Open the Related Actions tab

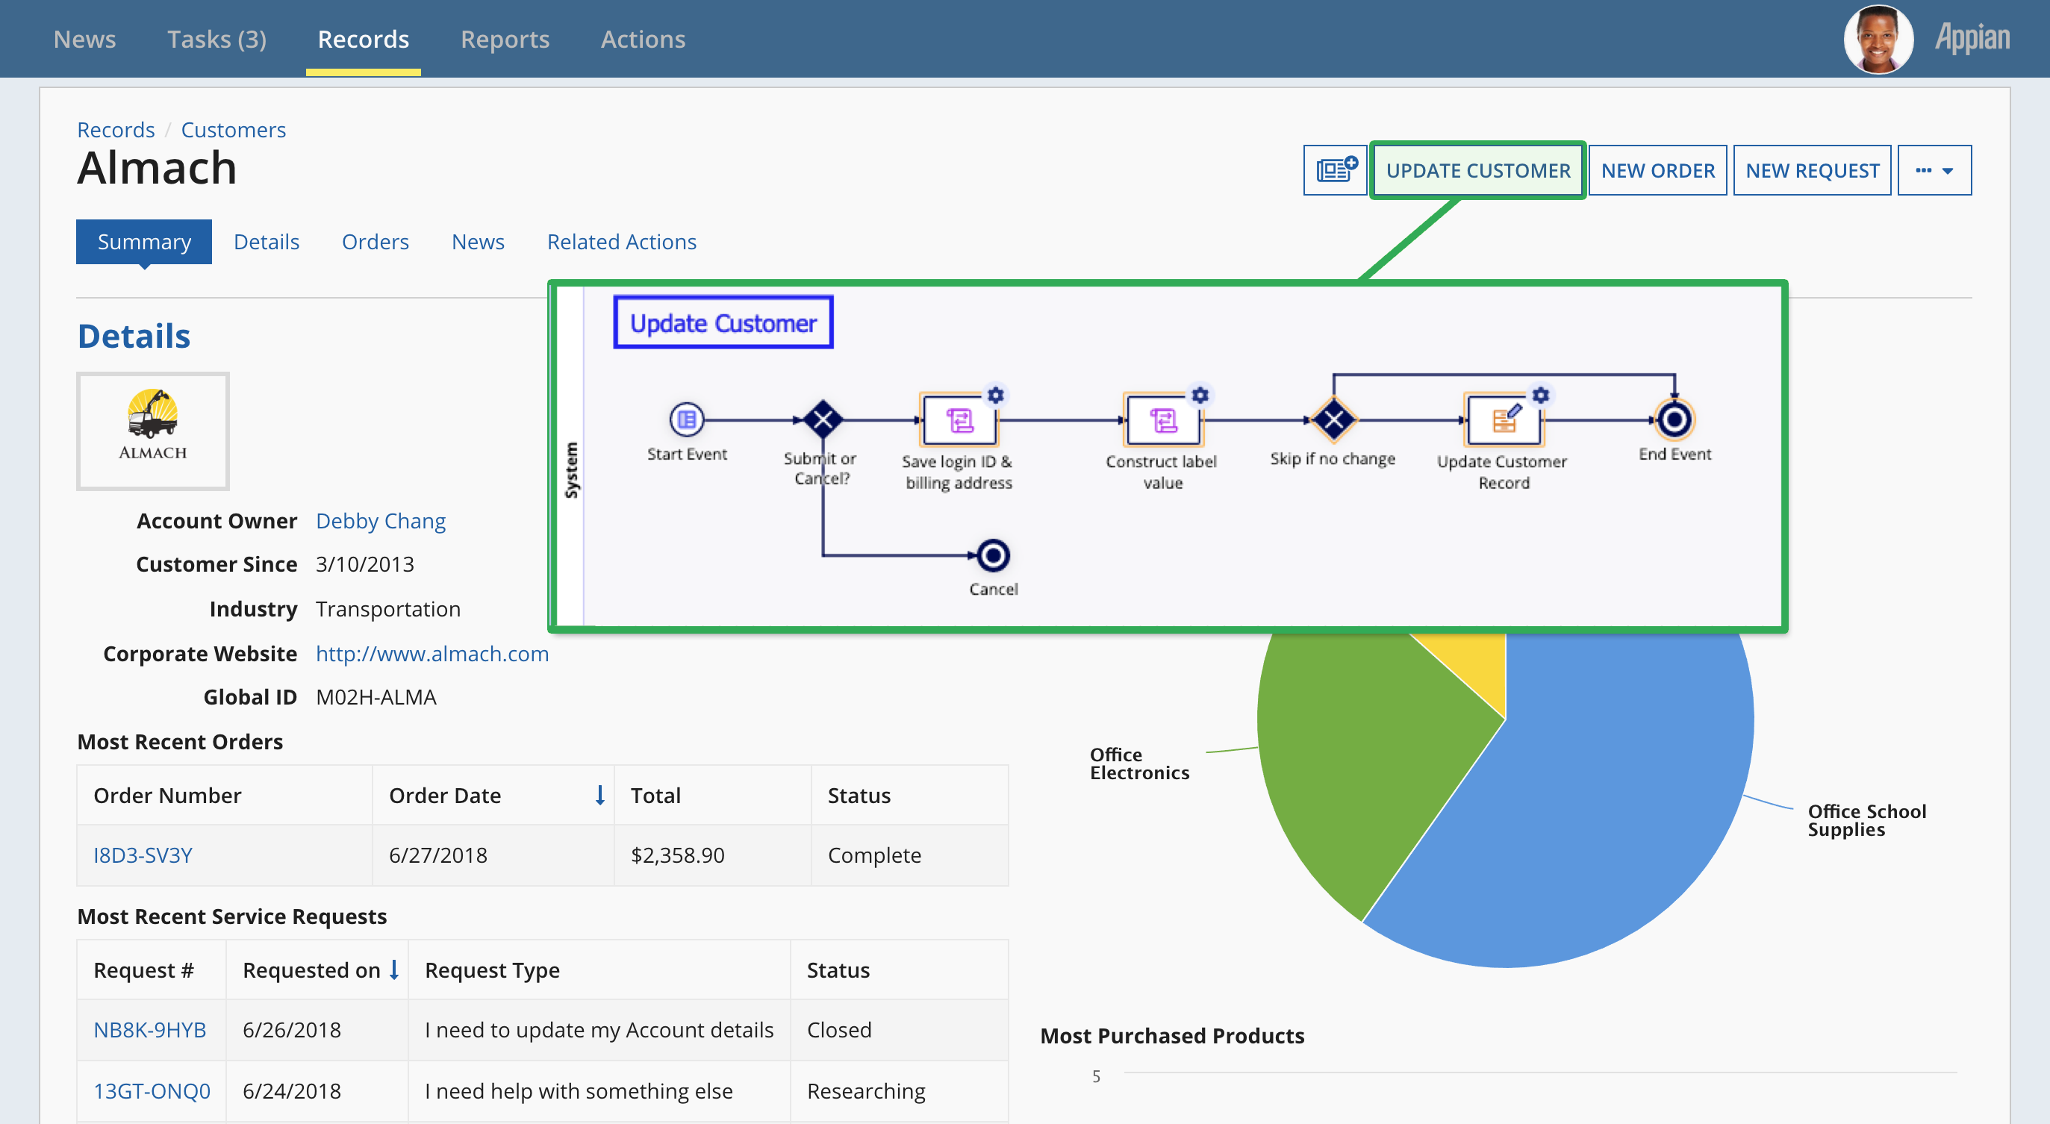point(622,242)
